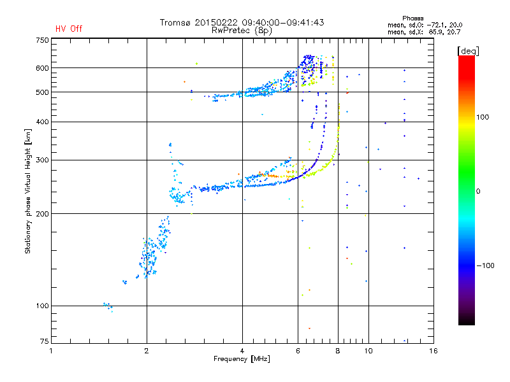
Task: Click the 'Stationary phase Virtual Height [km]' axis title
Action: tap(28, 191)
